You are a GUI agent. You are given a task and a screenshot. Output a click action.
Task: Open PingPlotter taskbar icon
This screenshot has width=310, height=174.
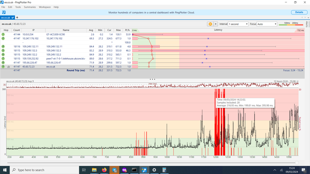(x=144, y=170)
